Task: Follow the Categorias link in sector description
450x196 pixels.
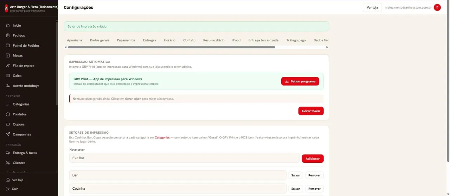Action: click(x=162, y=137)
